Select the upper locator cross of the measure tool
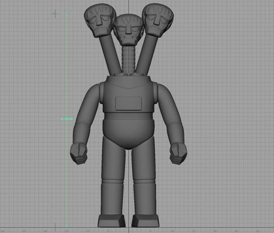Screen dimensions: 274x233 click(55, 14)
